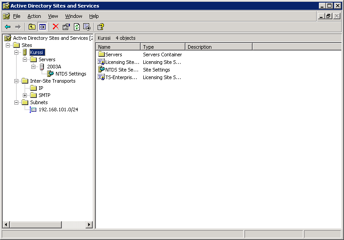Click the title bar application icon
The height and width of the screenshot is (240, 344).
click(x=6, y=6)
